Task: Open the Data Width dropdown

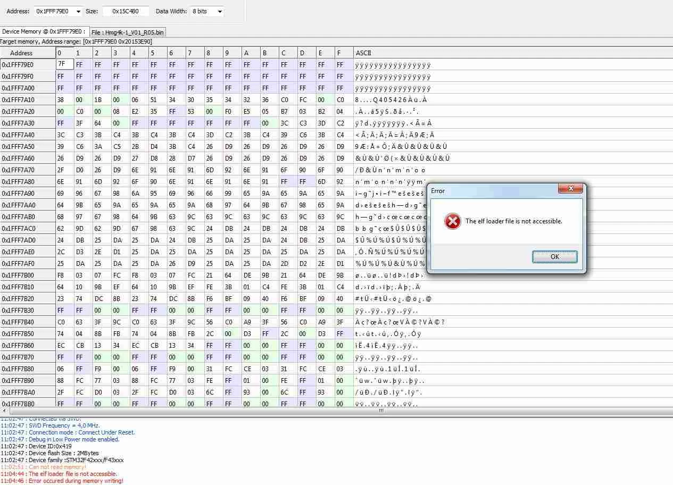Action: (220, 11)
